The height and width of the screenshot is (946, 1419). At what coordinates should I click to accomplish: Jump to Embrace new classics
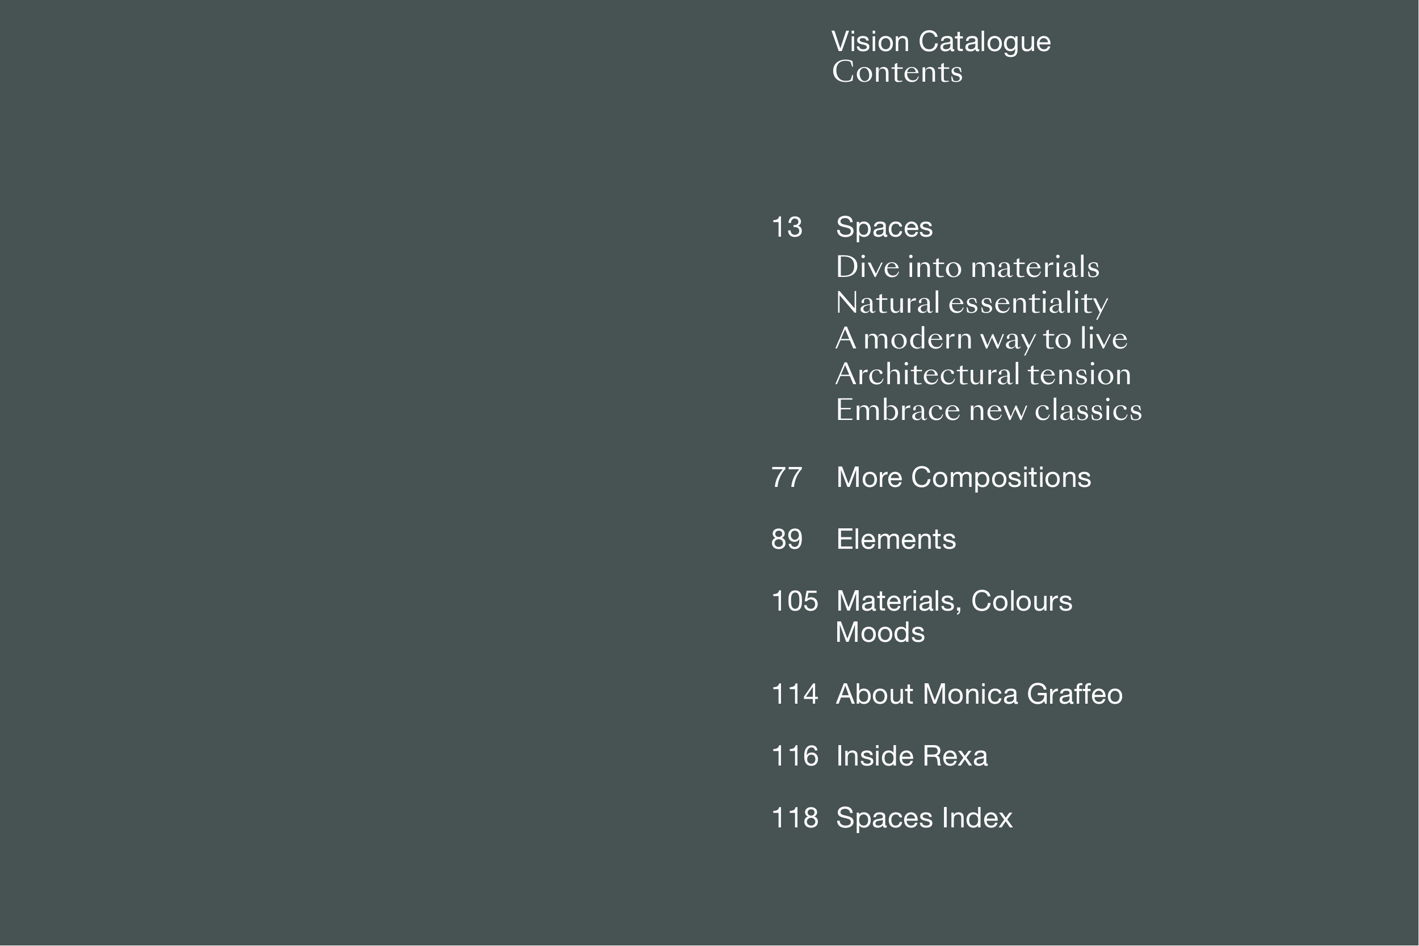988,410
